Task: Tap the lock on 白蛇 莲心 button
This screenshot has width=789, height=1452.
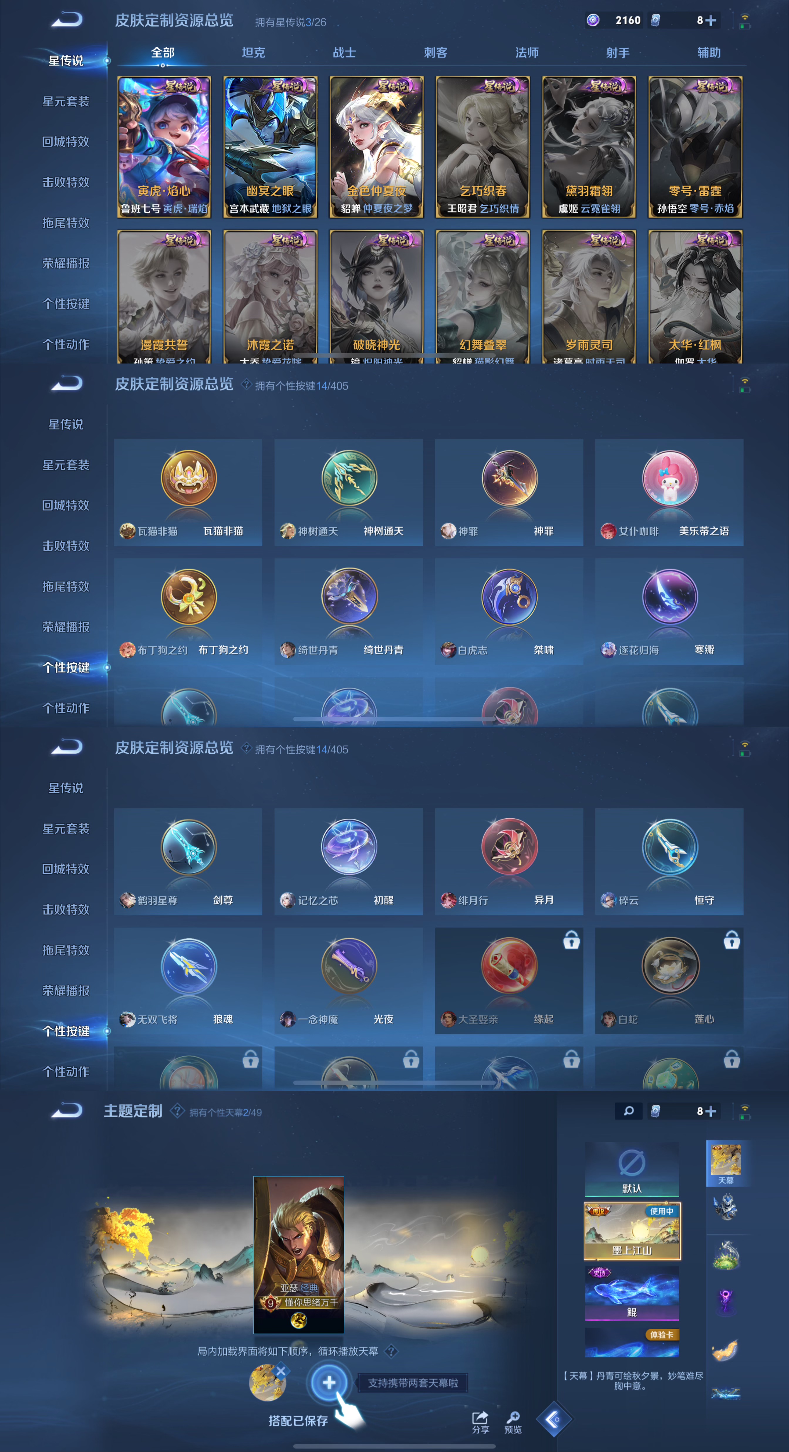Action: pos(731,940)
